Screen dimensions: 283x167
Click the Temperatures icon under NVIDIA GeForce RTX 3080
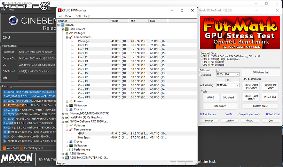(x=71, y=129)
